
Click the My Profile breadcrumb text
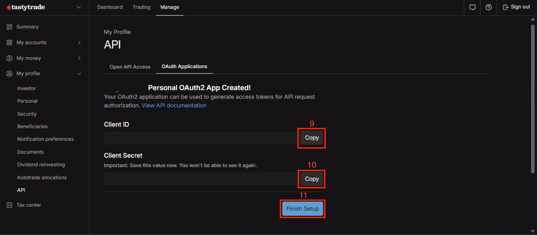117,32
